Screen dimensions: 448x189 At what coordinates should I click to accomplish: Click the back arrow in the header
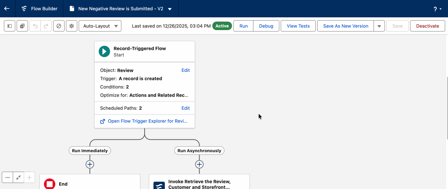pos(7,8)
